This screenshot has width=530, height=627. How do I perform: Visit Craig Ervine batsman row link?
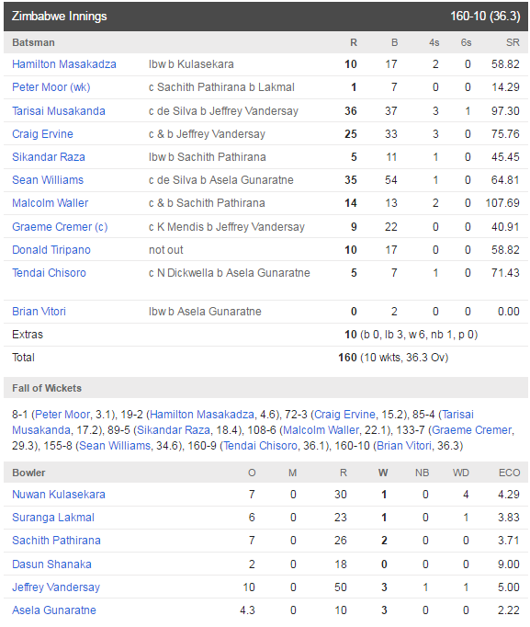(x=42, y=134)
